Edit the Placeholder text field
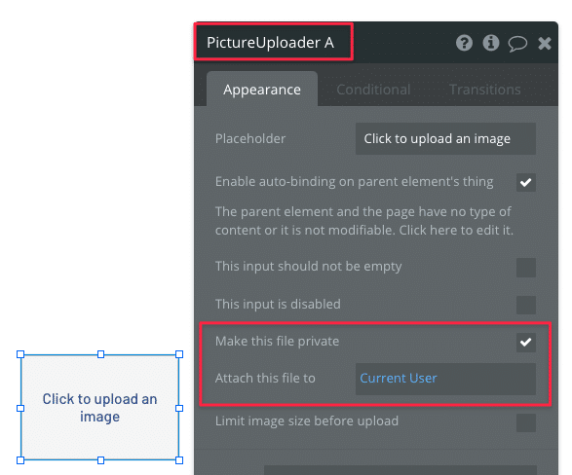Viewport: 572px width, 475px height. (x=445, y=139)
